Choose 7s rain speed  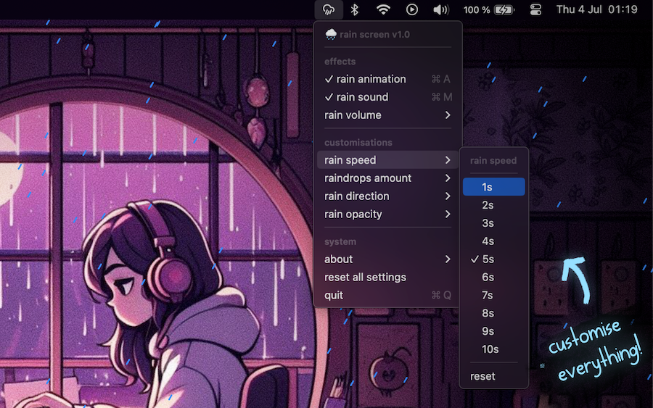pos(494,295)
